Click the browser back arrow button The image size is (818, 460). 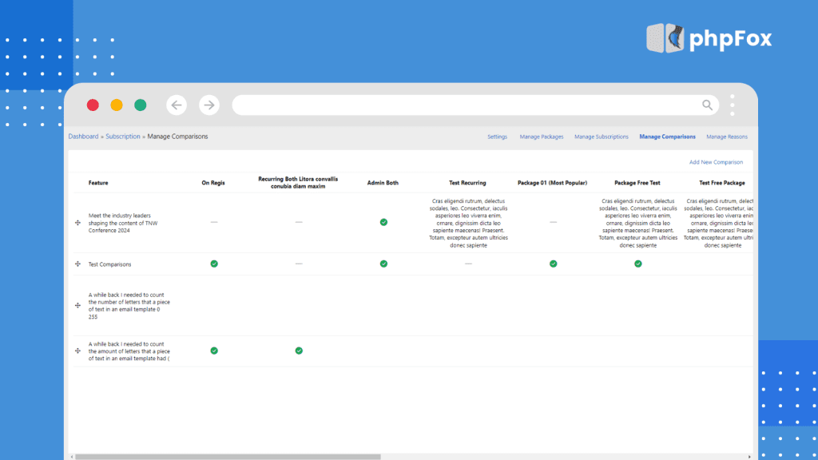tap(177, 105)
